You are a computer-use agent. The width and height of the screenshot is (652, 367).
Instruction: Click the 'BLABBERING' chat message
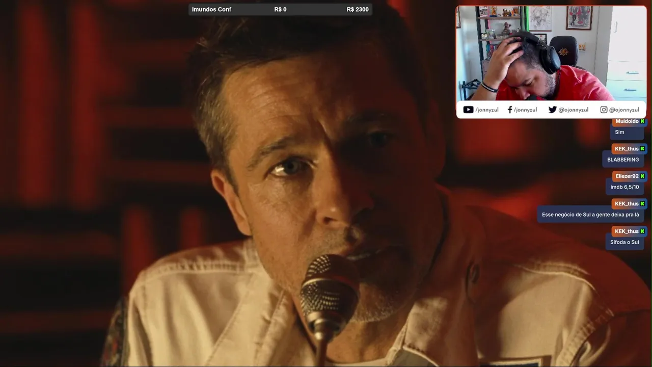point(623,160)
